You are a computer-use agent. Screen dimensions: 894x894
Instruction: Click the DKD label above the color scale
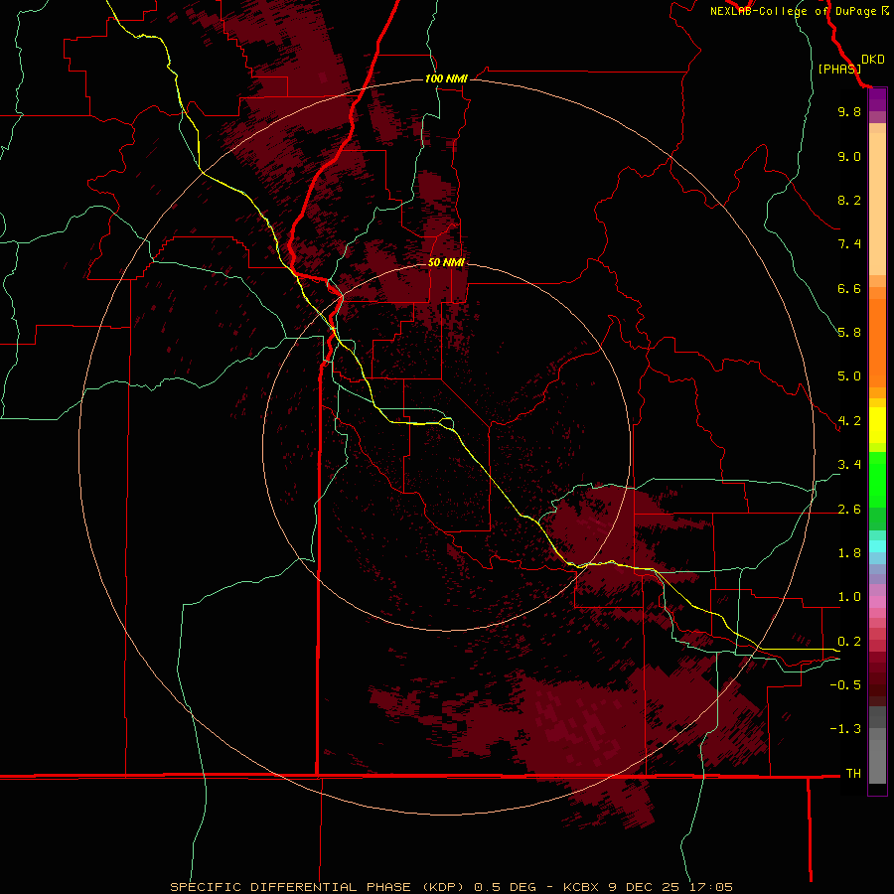[x=873, y=60]
